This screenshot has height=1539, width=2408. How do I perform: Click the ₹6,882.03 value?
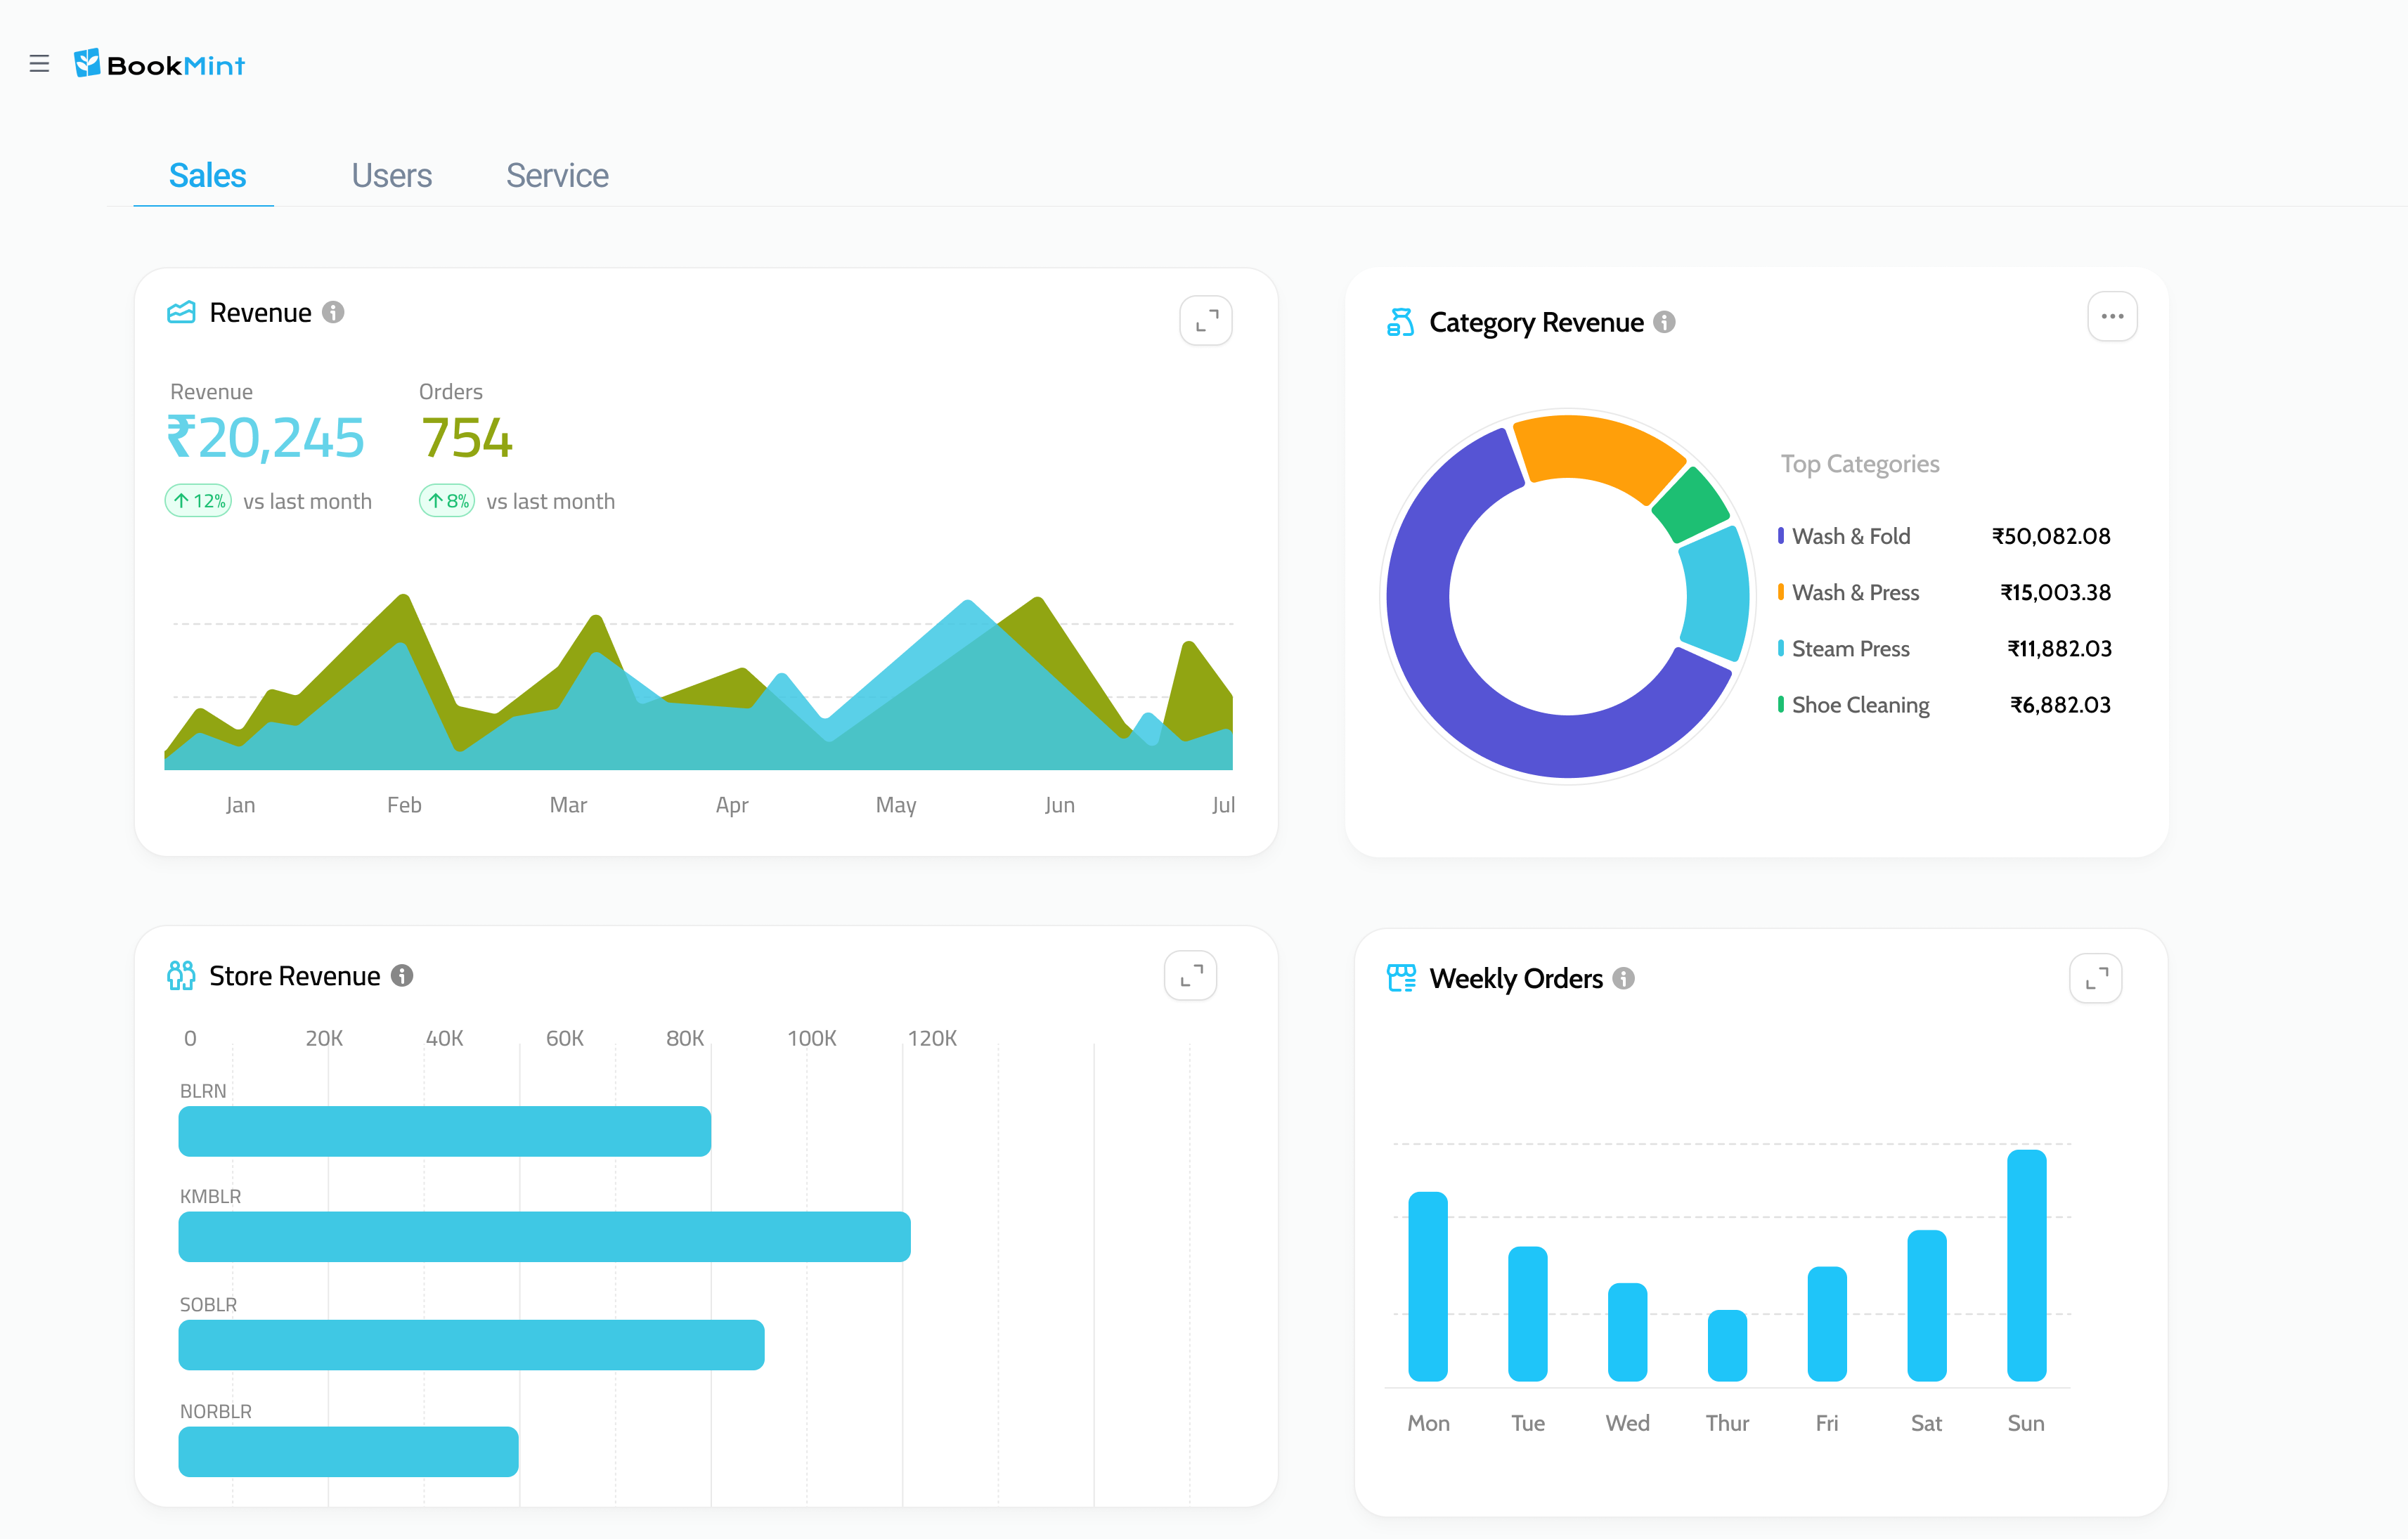[x=2060, y=705]
